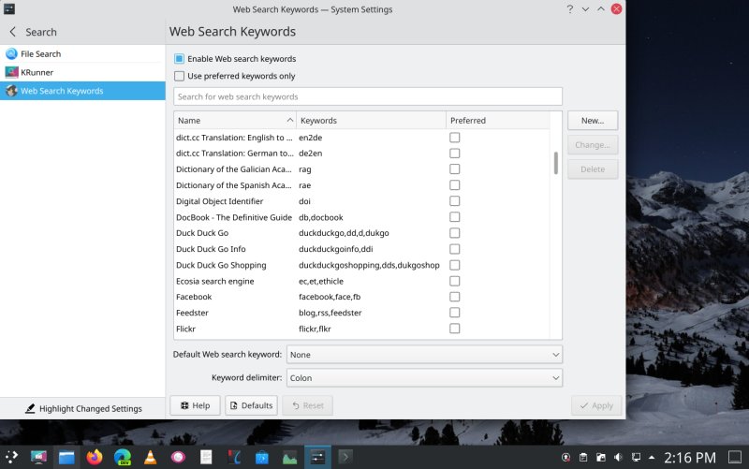Click the window help question mark
Screen dimensions: 749x469
point(570,9)
